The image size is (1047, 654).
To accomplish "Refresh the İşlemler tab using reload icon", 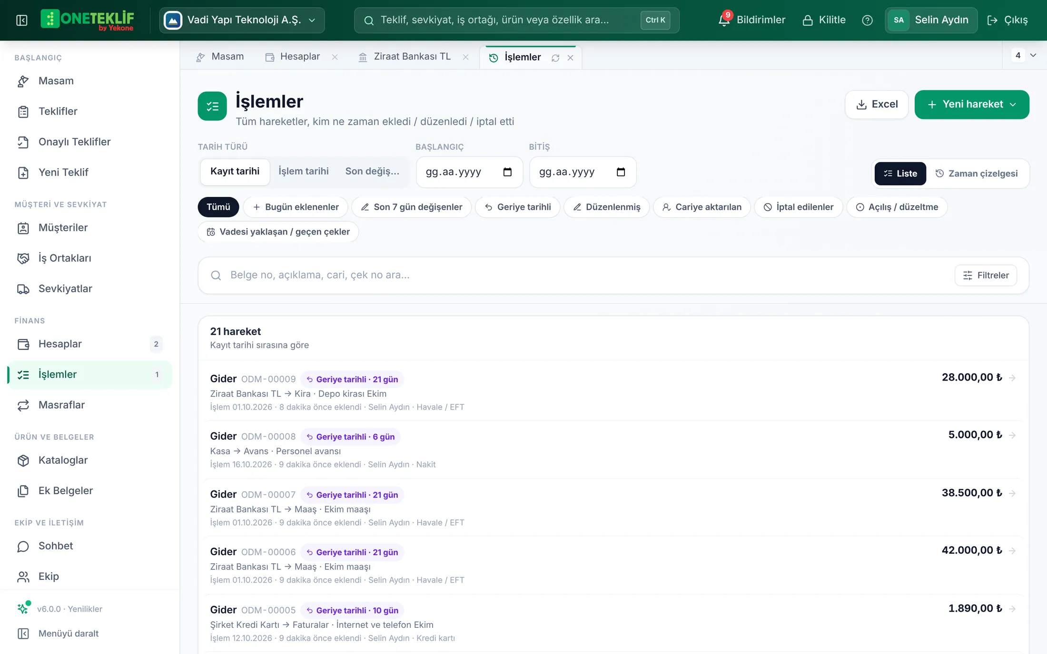I will coord(555,58).
